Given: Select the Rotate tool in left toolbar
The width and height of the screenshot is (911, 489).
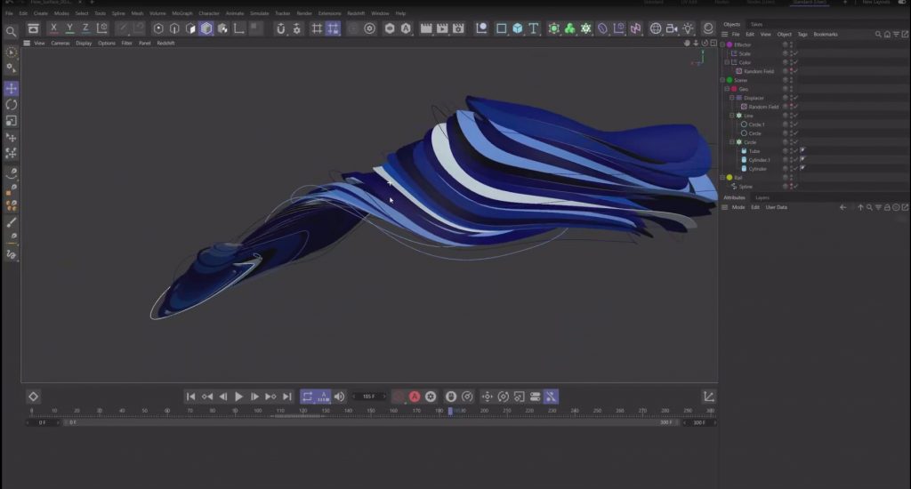Looking at the screenshot, I should (x=11, y=105).
